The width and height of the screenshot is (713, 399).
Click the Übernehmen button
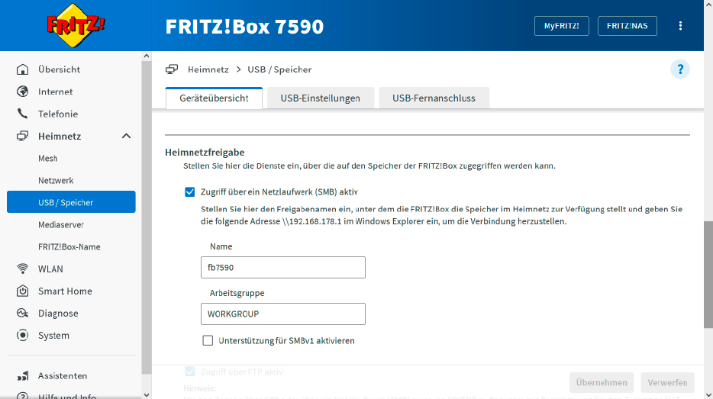601,383
